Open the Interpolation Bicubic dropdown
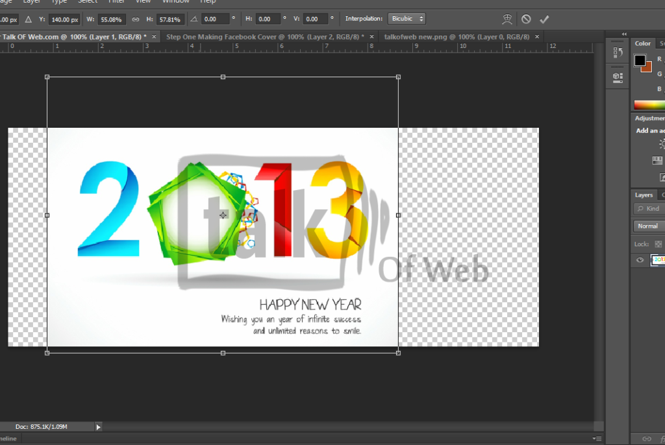 407,19
